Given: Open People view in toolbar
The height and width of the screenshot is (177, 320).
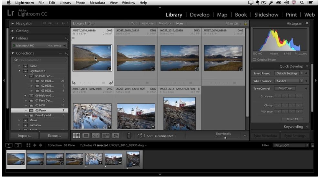Looking at the screenshot, I should (116, 136).
